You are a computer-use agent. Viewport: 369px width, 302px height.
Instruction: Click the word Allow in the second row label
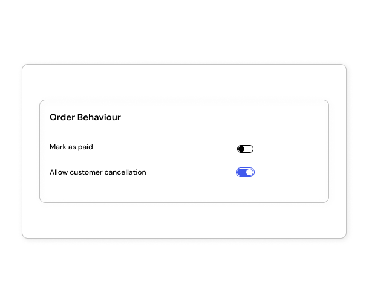click(x=59, y=172)
